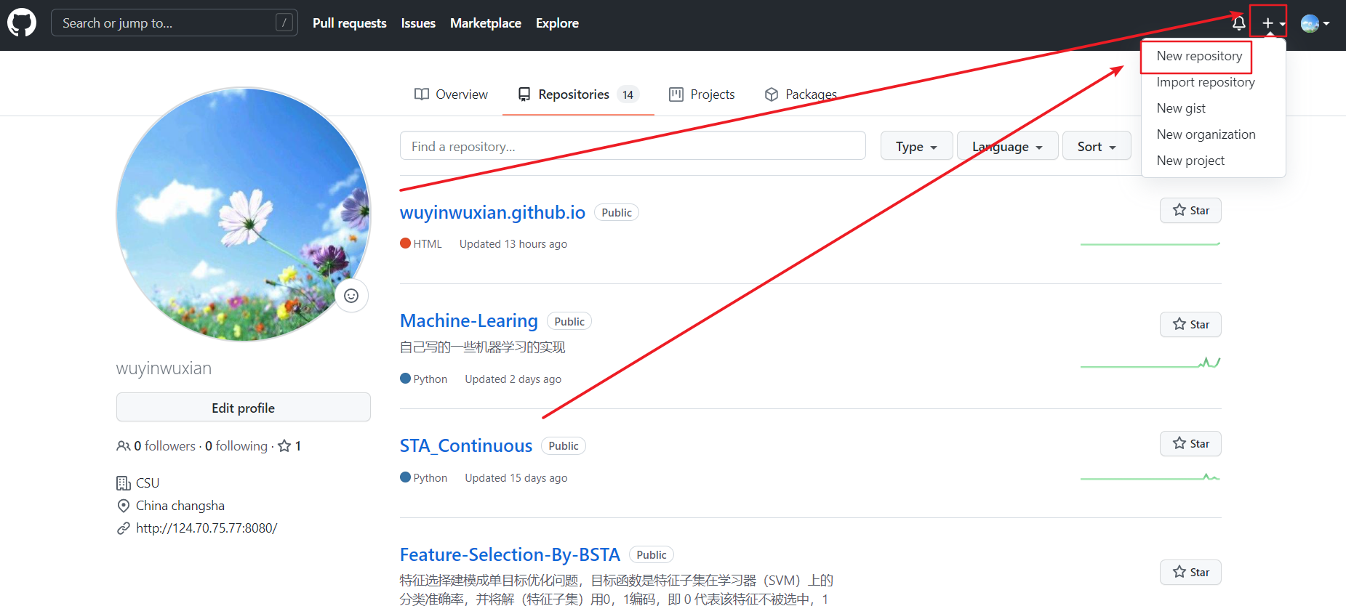Open the http://124.70.75.77:8080/ website link

(x=207, y=528)
